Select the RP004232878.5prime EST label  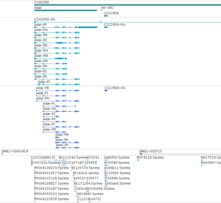pos(51,199)
